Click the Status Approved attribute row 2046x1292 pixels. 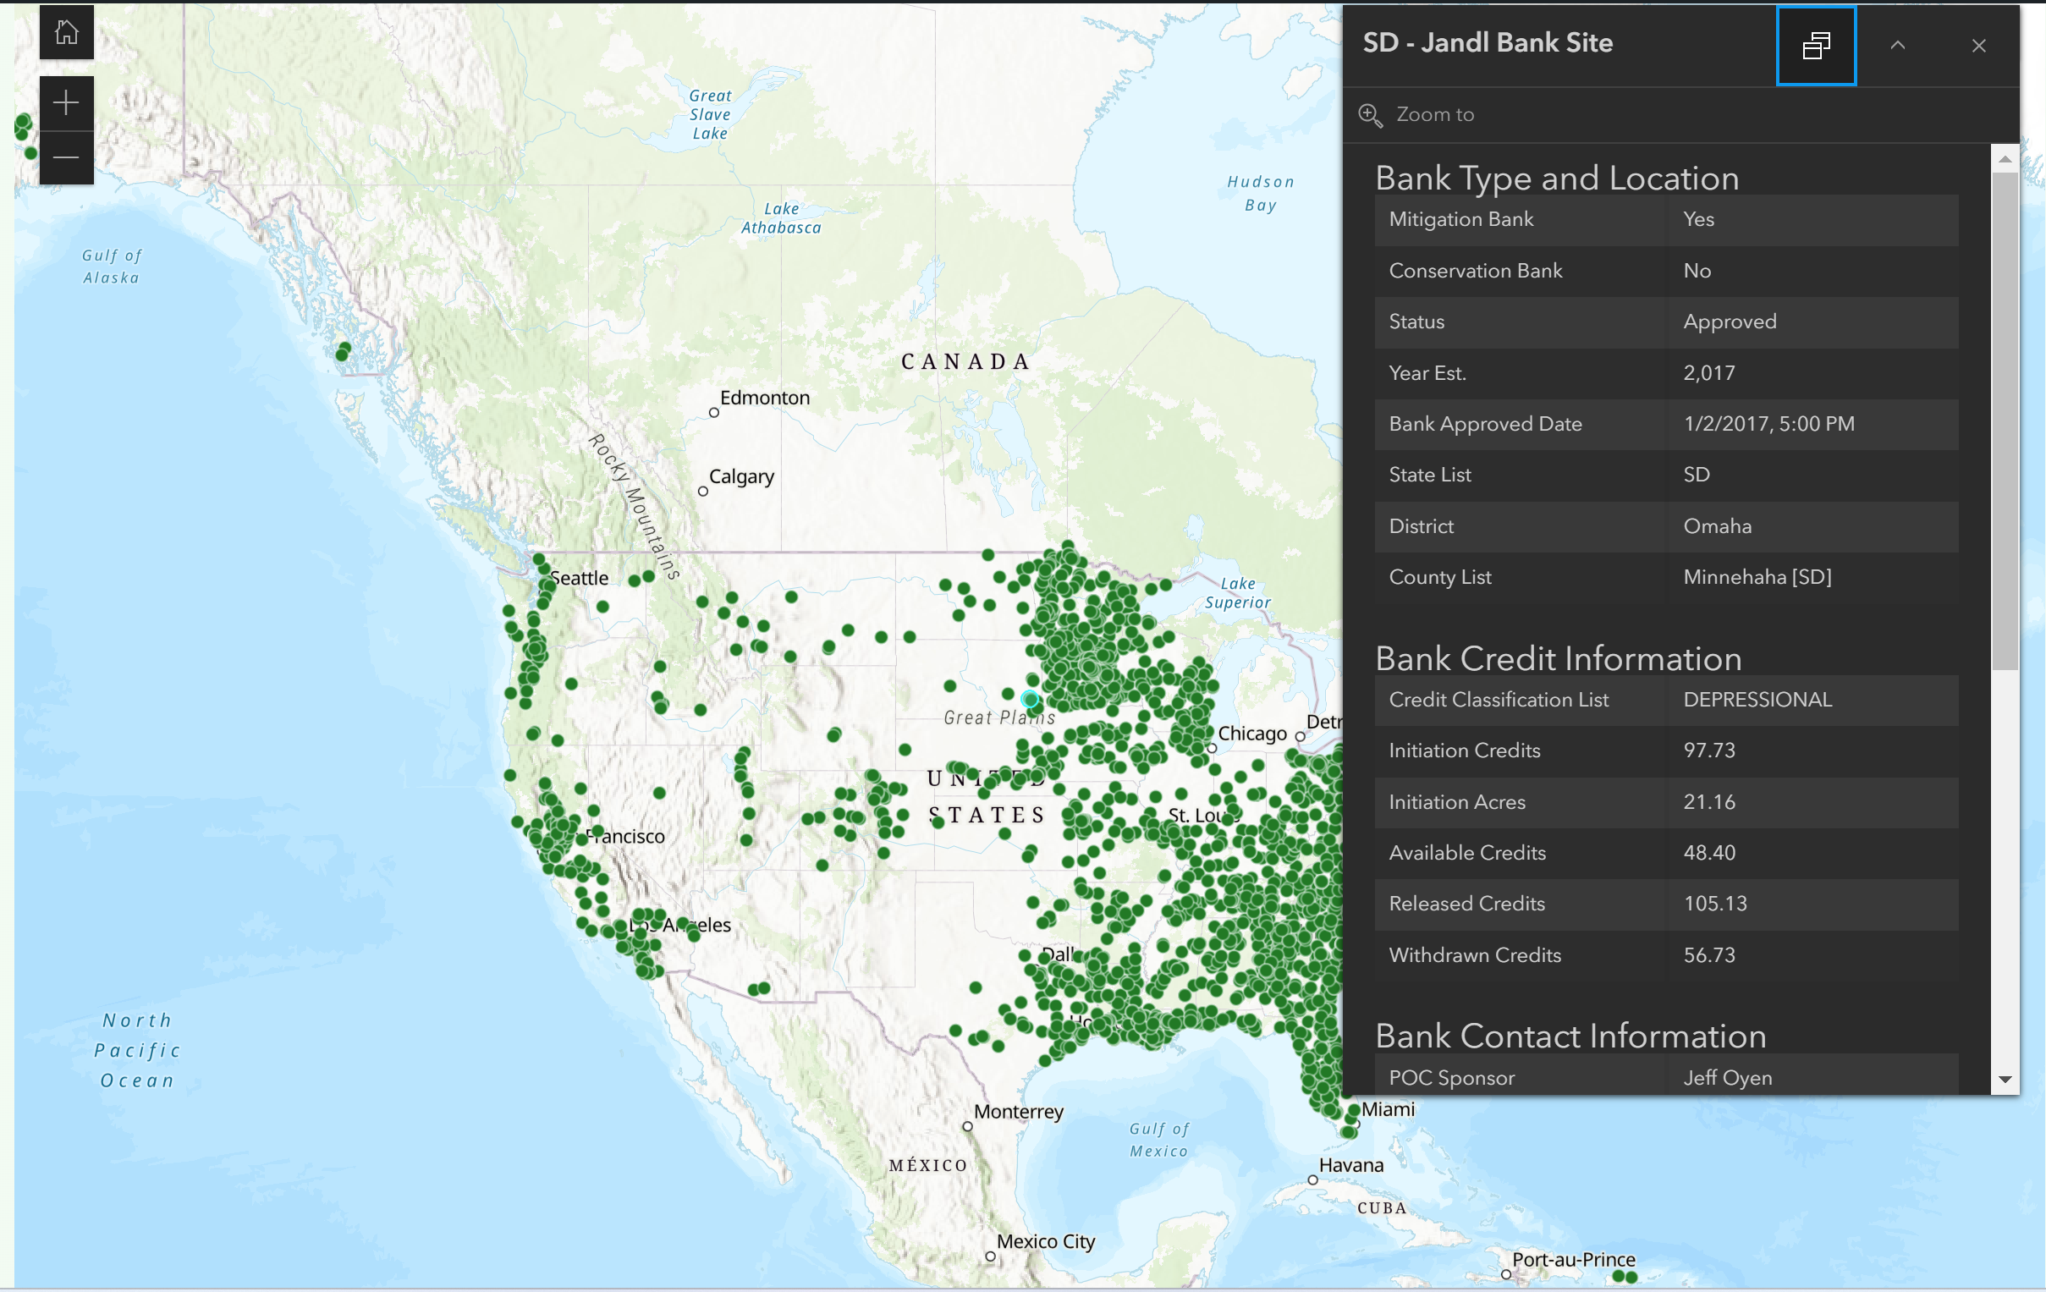click(x=1665, y=322)
